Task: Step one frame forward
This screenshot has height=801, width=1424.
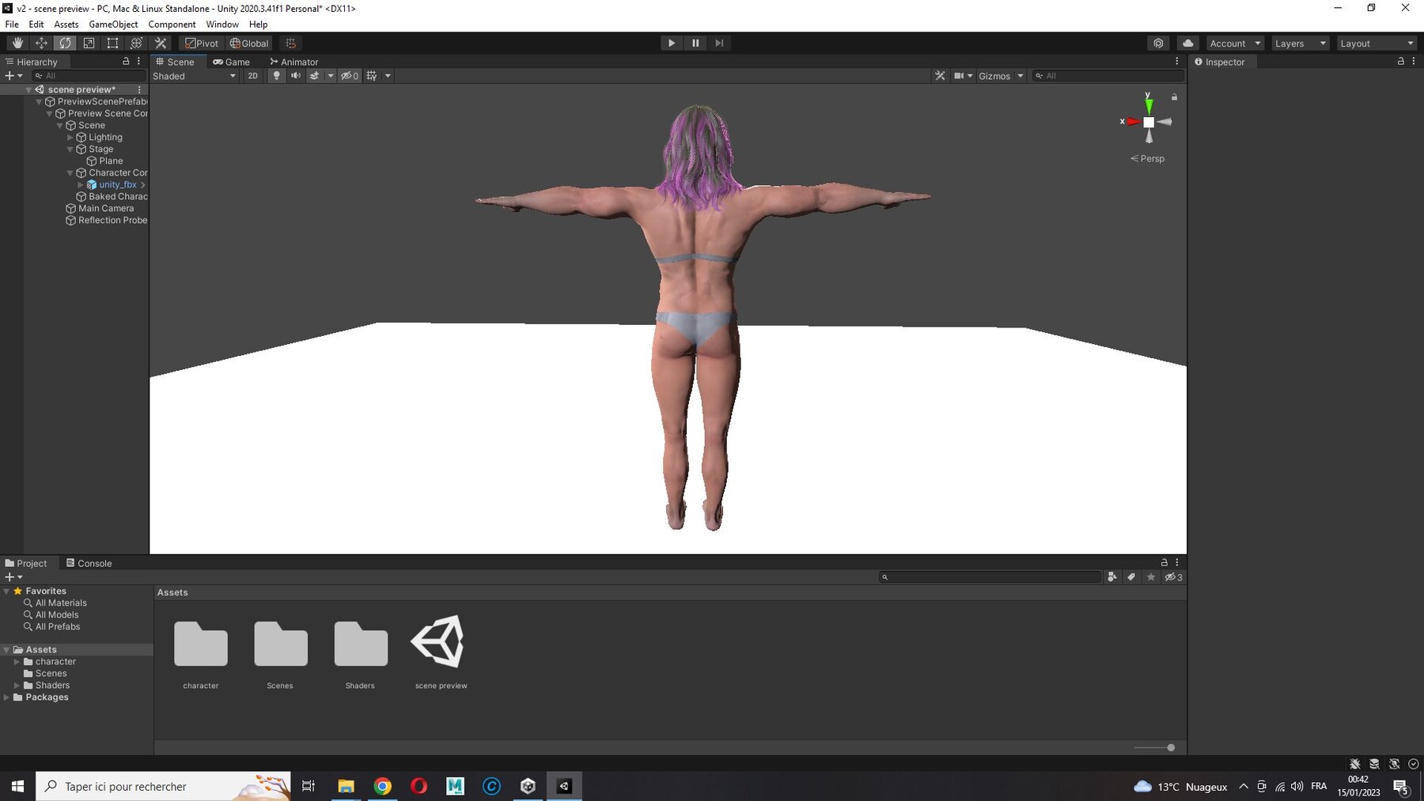Action: pyautogui.click(x=719, y=43)
